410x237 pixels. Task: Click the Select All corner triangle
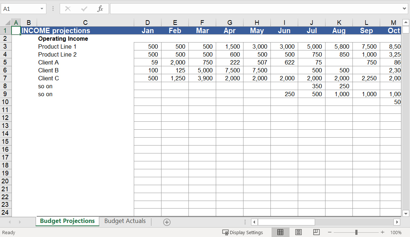coord(8,23)
